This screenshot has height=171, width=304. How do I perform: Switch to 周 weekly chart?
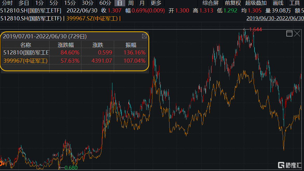131,3
